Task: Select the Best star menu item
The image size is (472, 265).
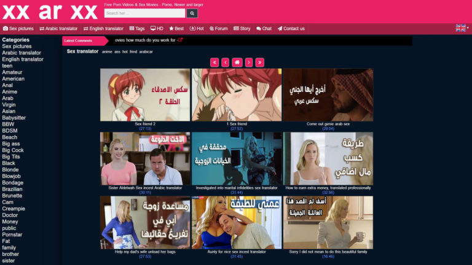Action: pos(176,28)
